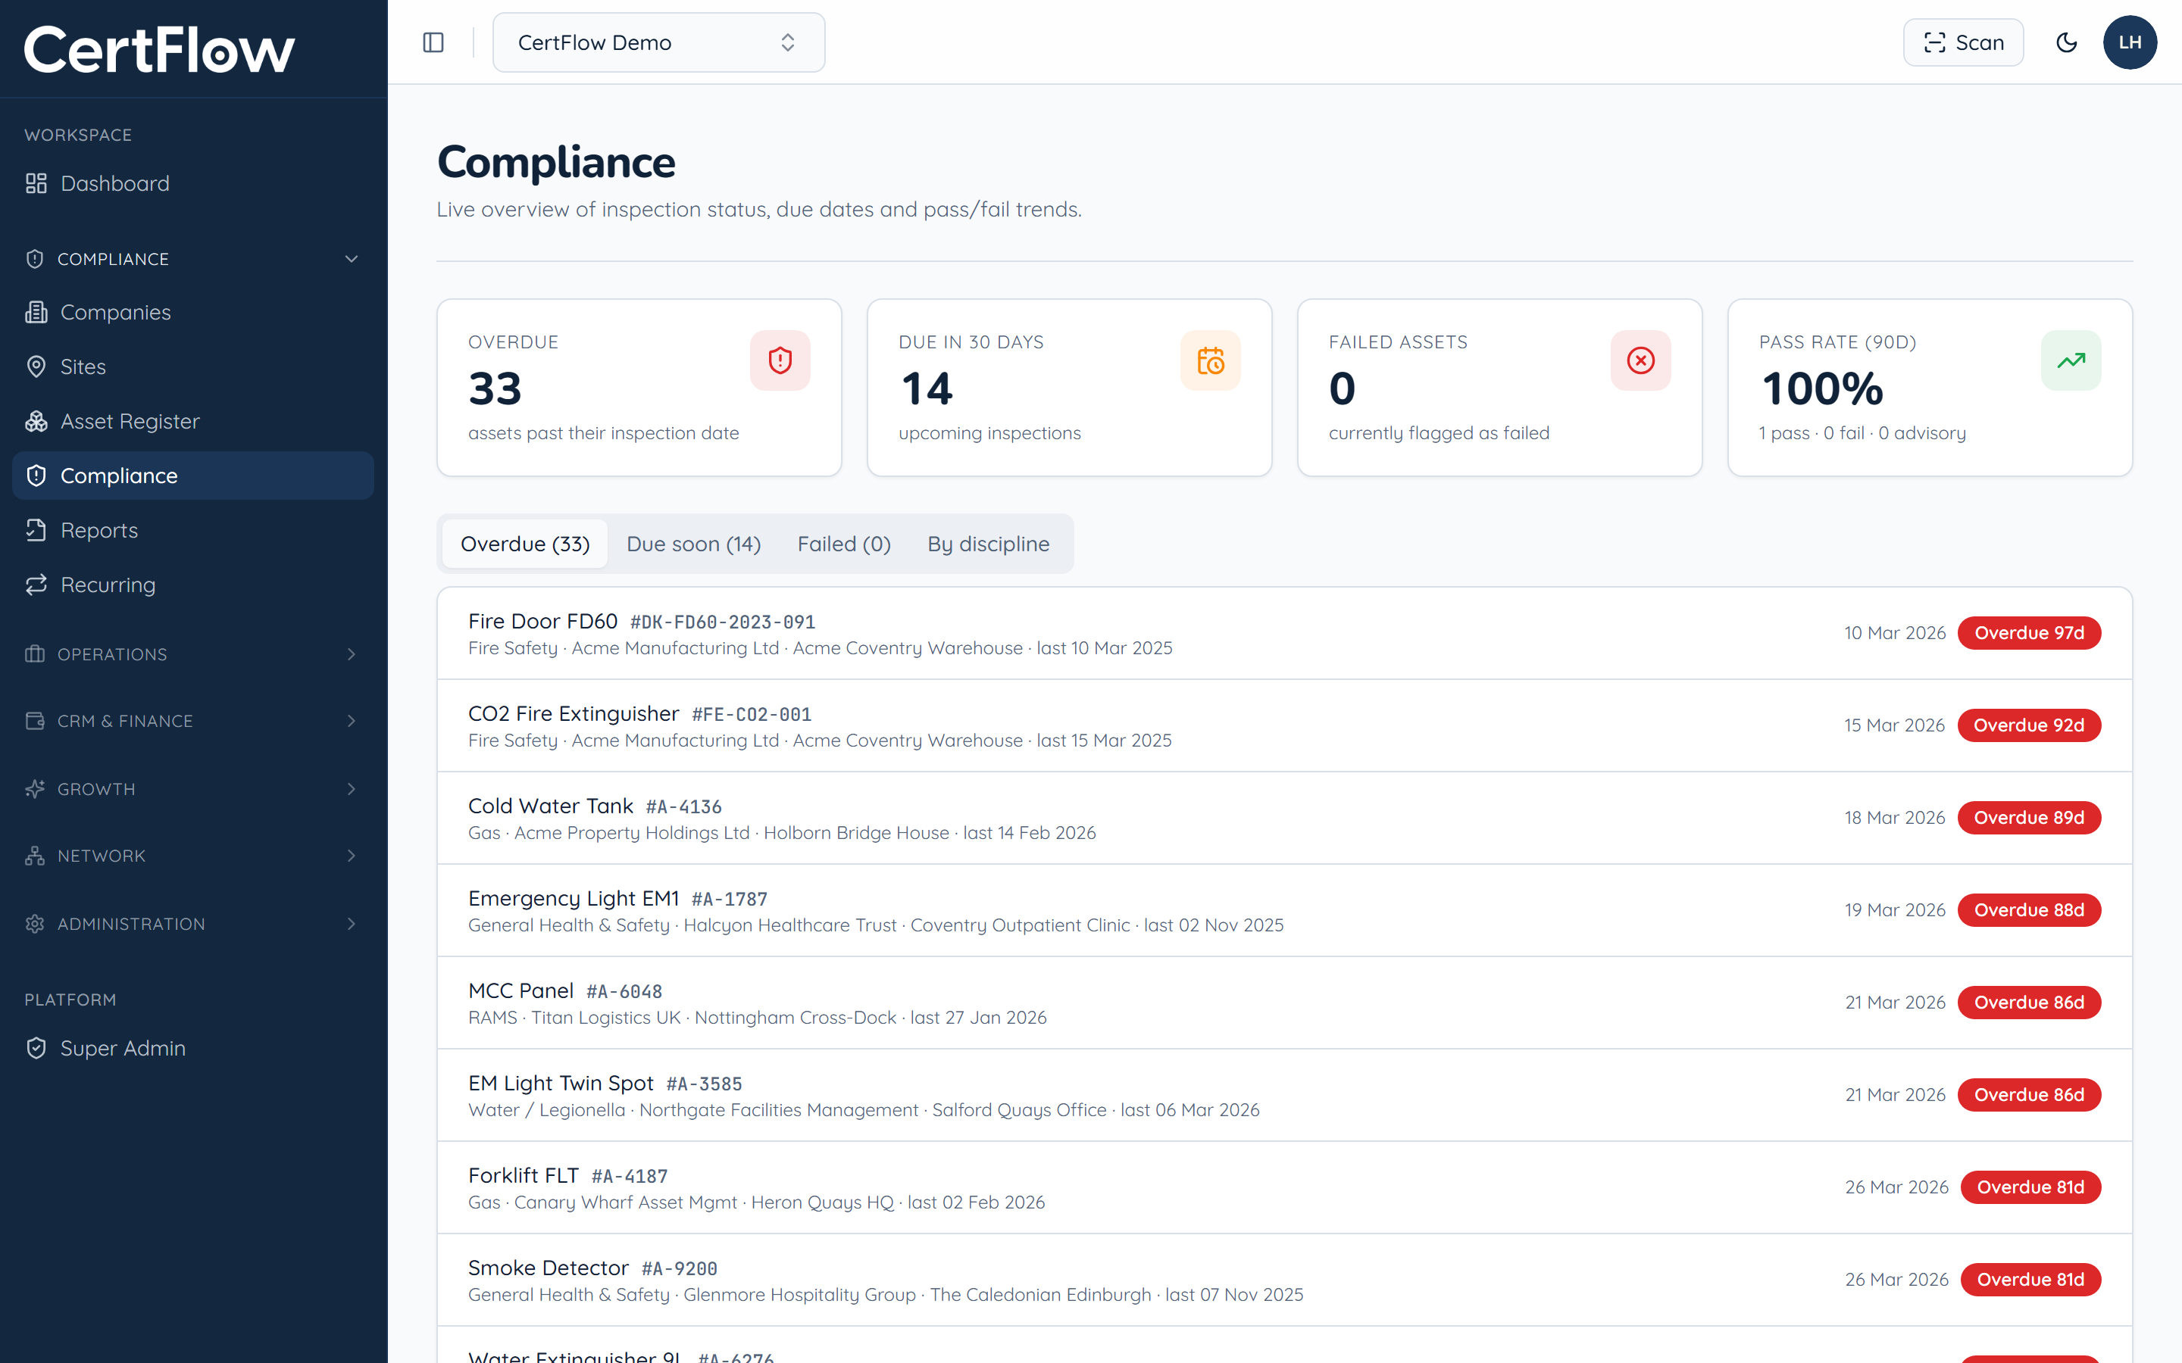Click the Recurring loop arrows icon
The image size is (2182, 1363).
tap(36, 585)
